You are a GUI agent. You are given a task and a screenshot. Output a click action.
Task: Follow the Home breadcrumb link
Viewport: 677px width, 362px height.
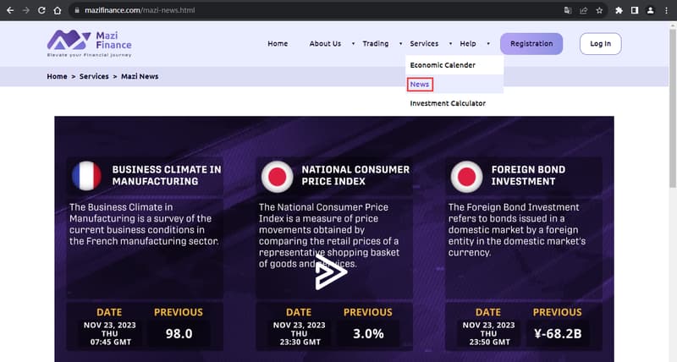click(x=57, y=76)
